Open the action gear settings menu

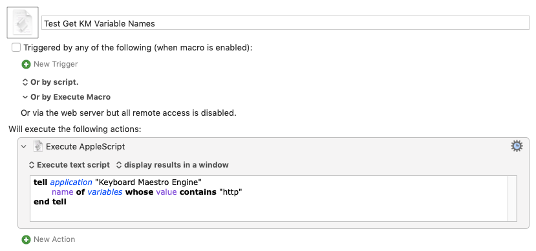tap(517, 146)
